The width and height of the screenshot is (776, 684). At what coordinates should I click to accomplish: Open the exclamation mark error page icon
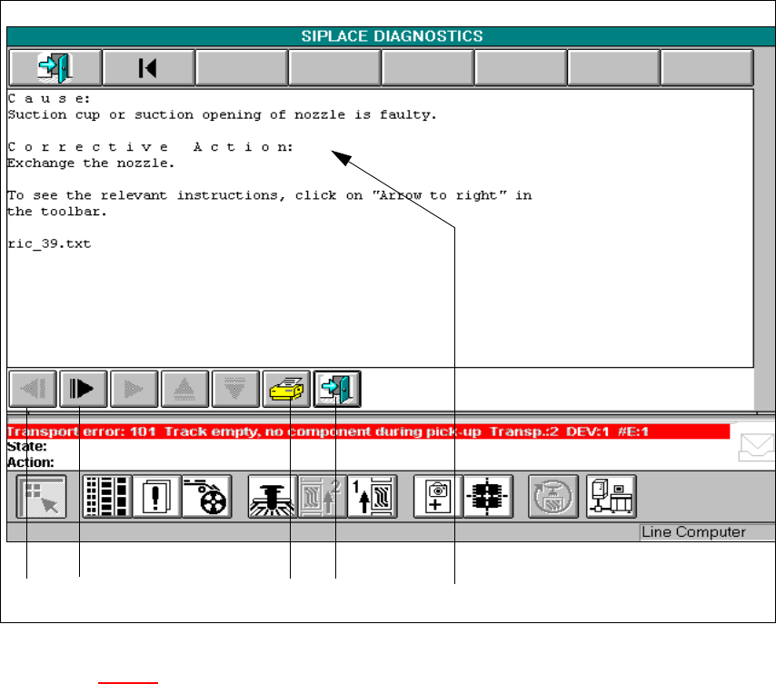pyautogui.click(x=157, y=497)
